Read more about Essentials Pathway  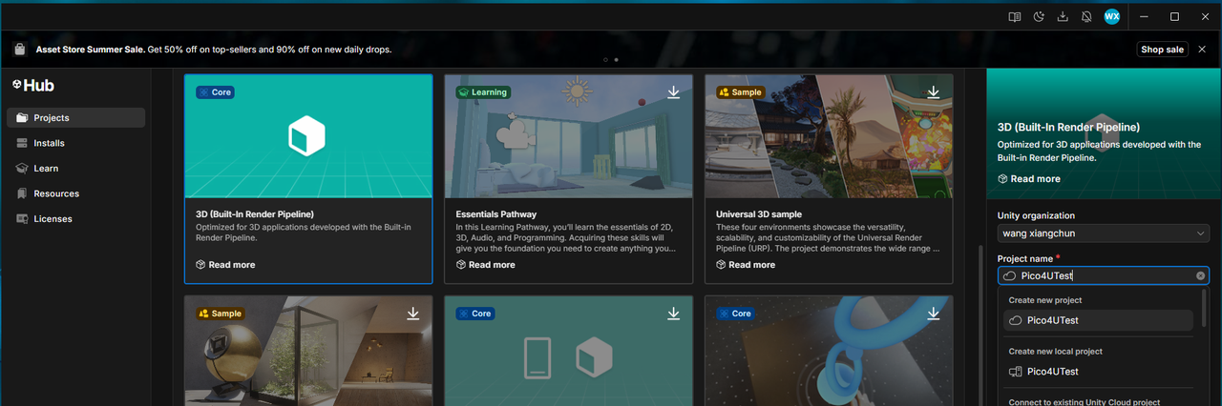coord(485,265)
